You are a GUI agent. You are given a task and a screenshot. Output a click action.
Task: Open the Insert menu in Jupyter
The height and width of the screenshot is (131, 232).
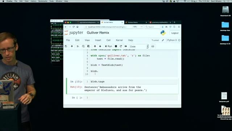[x=98, y=40]
